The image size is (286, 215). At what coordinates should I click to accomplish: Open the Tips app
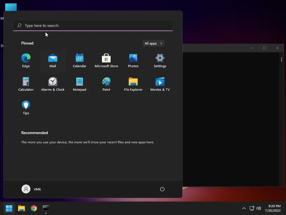click(26, 108)
